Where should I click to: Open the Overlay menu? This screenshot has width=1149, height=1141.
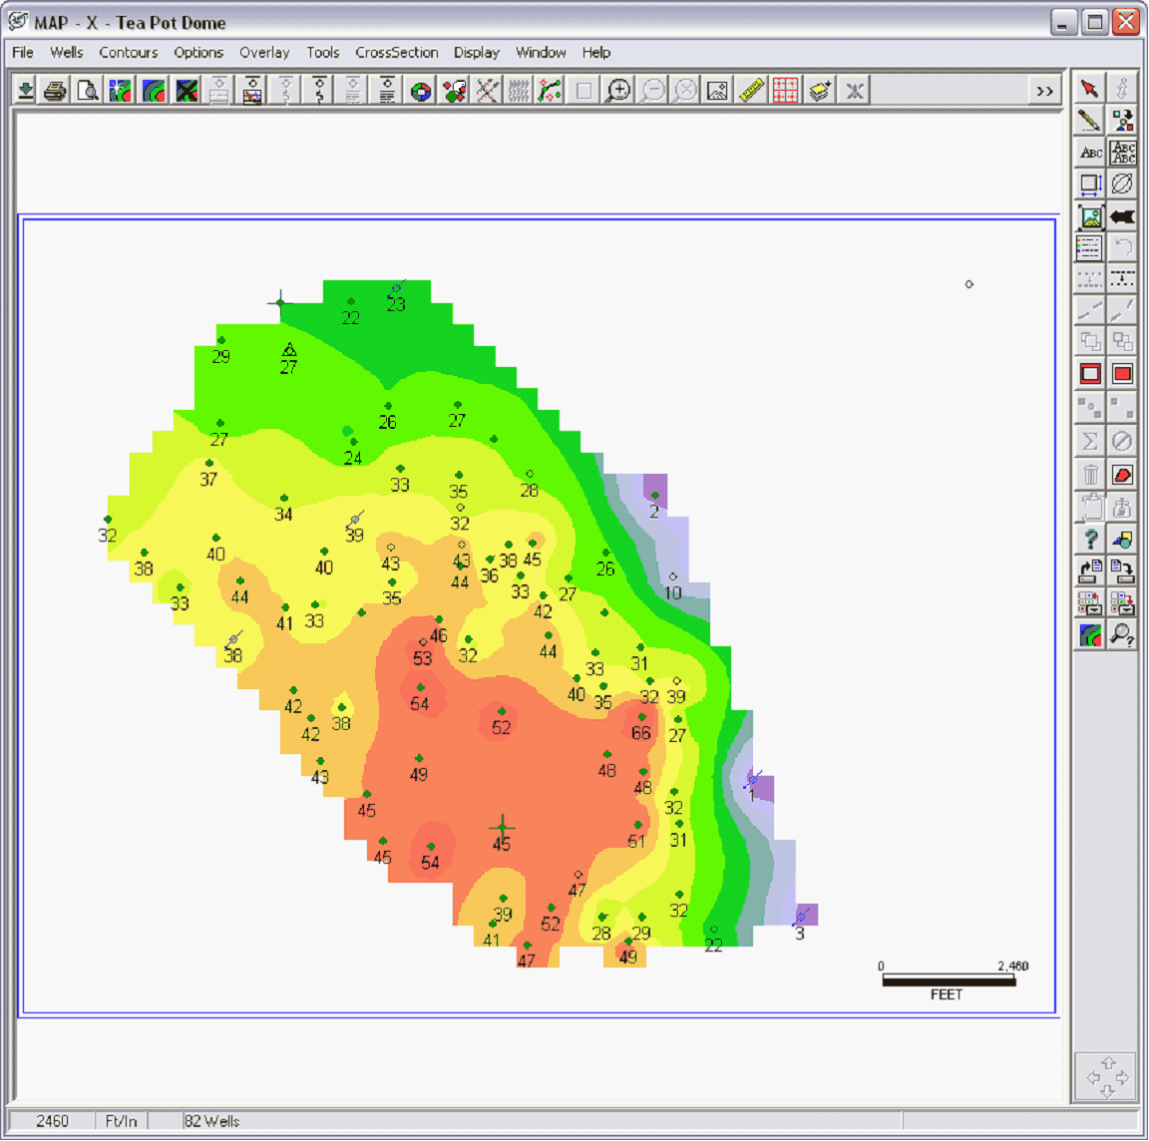(264, 52)
